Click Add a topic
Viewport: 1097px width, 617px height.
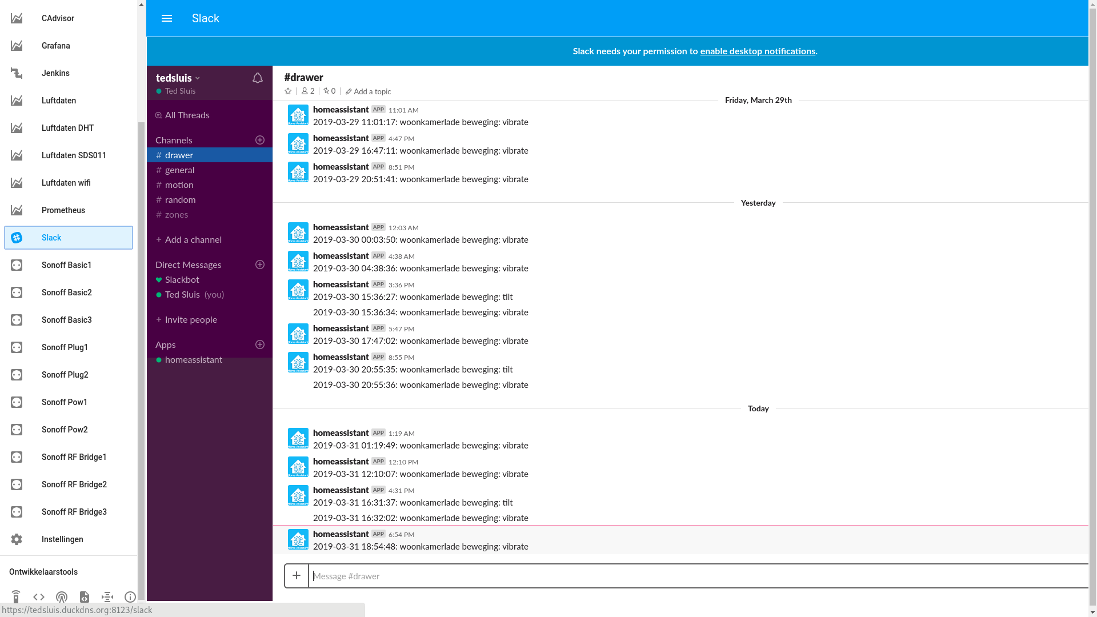[x=372, y=91]
